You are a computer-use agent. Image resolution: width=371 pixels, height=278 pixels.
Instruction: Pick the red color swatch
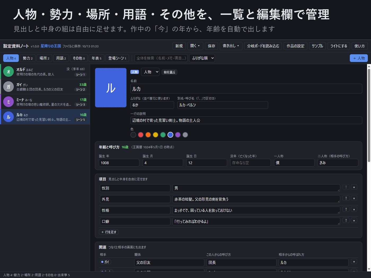[x=141, y=135]
